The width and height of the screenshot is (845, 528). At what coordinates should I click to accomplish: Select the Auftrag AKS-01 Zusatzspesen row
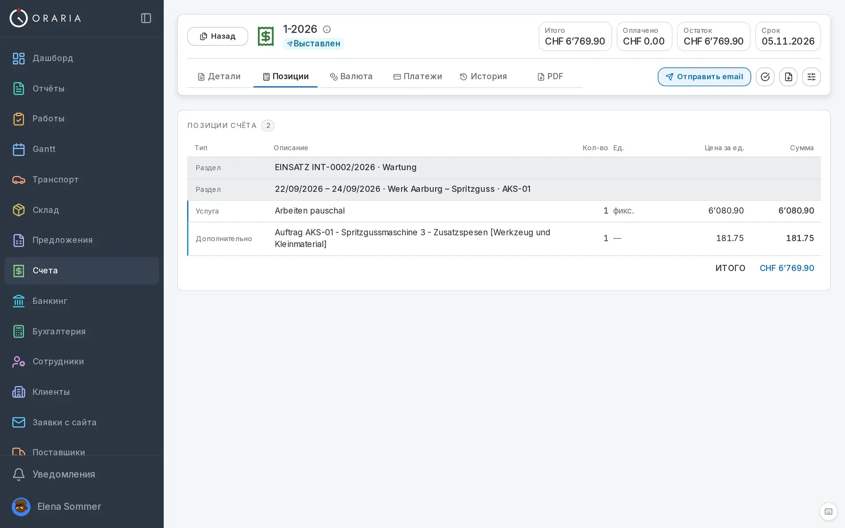(504, 238)
